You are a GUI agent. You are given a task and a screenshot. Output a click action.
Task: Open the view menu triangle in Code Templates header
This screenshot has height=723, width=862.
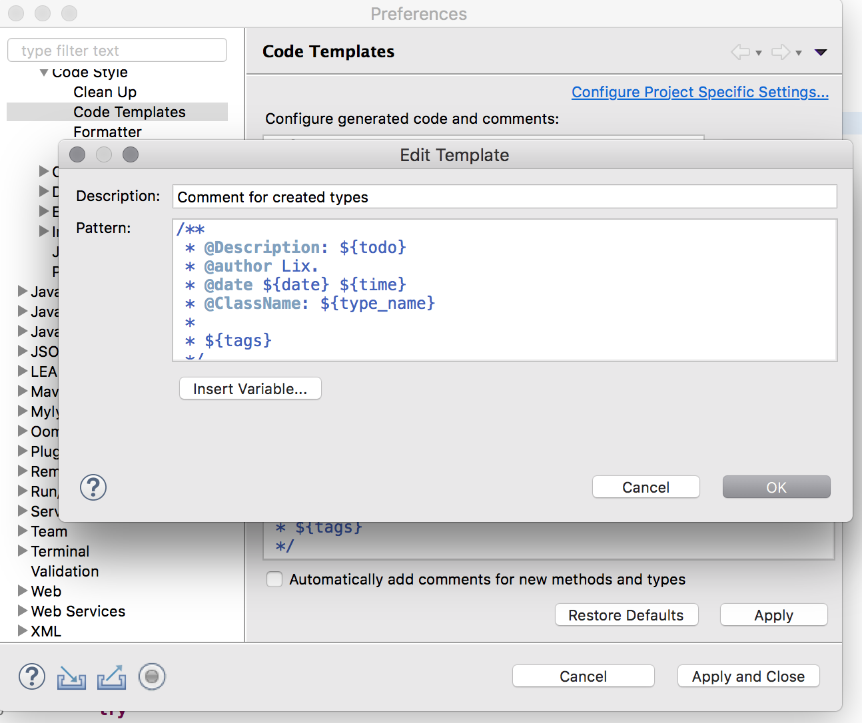[x=821, y=53]
